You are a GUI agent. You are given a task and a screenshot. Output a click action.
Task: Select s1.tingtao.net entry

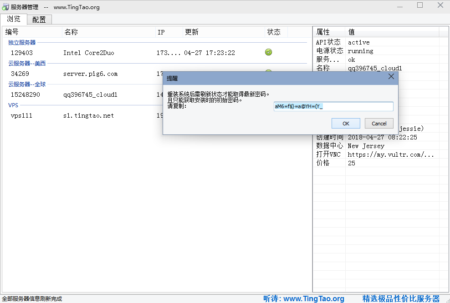pyautogui.click(x=89, y=115)
